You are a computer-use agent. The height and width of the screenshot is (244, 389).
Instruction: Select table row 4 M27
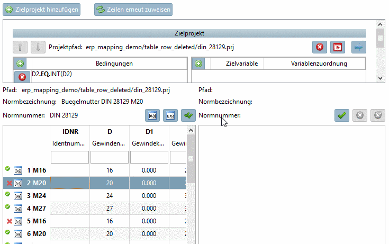coord(95,208)
